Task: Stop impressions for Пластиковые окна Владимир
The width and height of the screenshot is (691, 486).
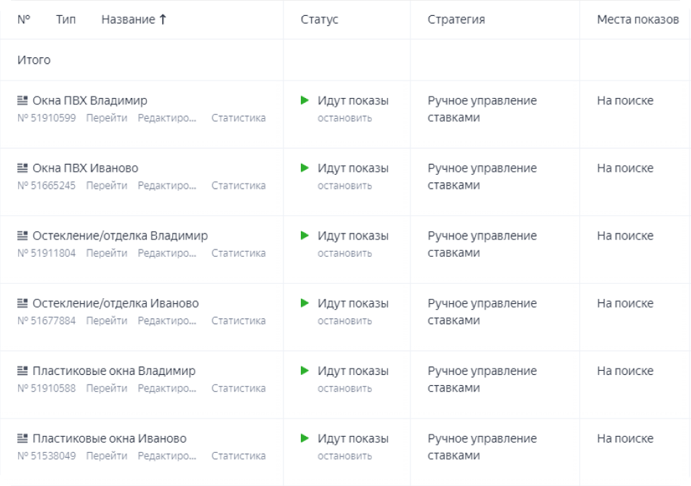Action: (344, 388)
